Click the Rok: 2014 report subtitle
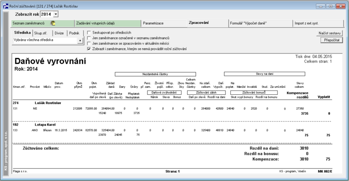 [x=26, y=69]
